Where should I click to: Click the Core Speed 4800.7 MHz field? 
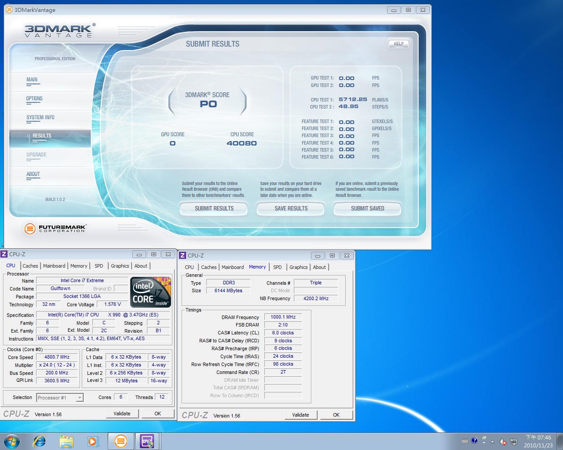point(57,357)
